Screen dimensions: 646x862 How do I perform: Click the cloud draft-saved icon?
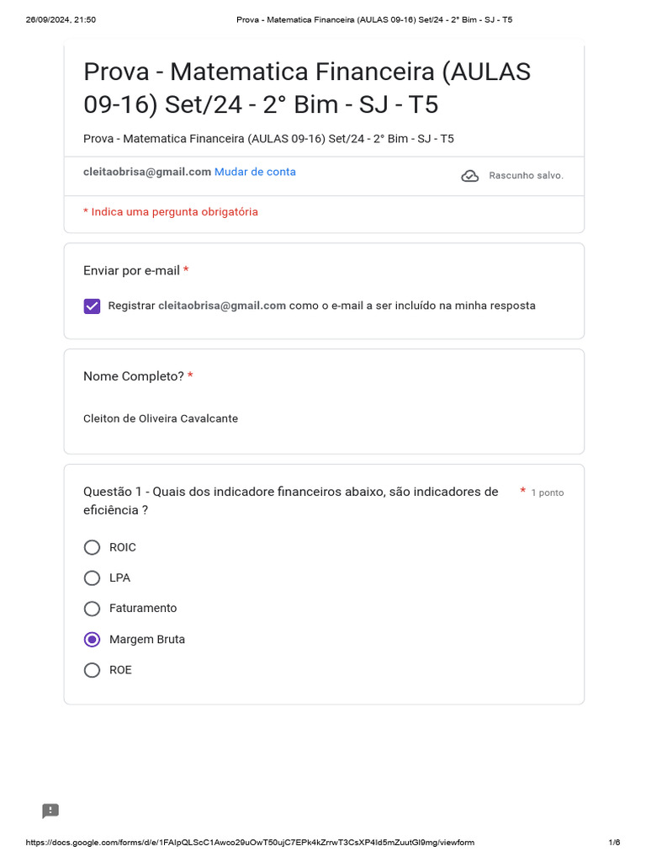pyautogui.click(x=470, y=175)
